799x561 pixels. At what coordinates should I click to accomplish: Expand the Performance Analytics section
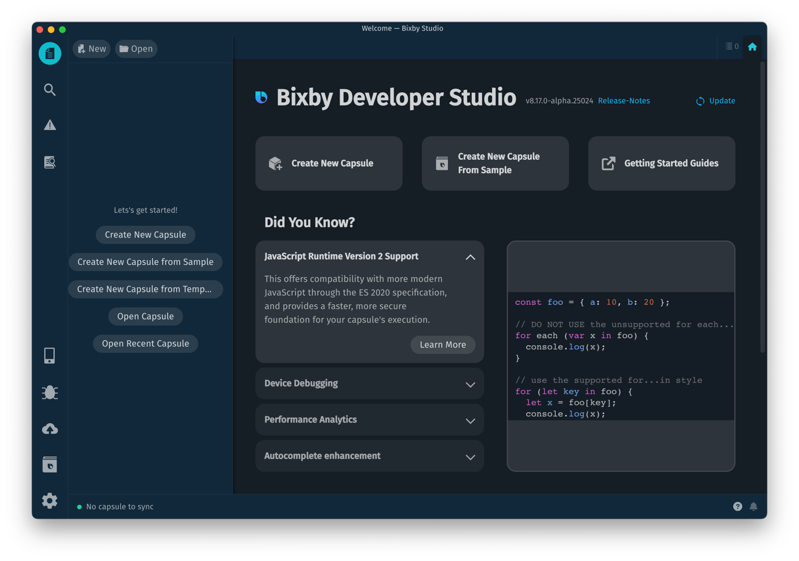[x=370, y=420]
